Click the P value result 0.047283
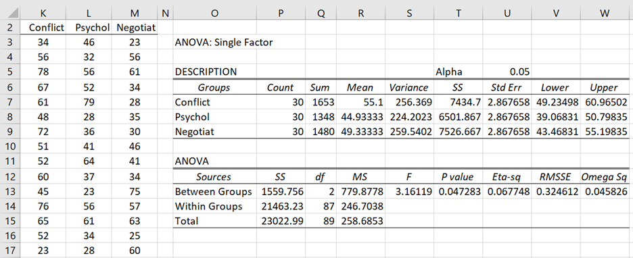This screenshot has width=633, height=258. point(459,192)
